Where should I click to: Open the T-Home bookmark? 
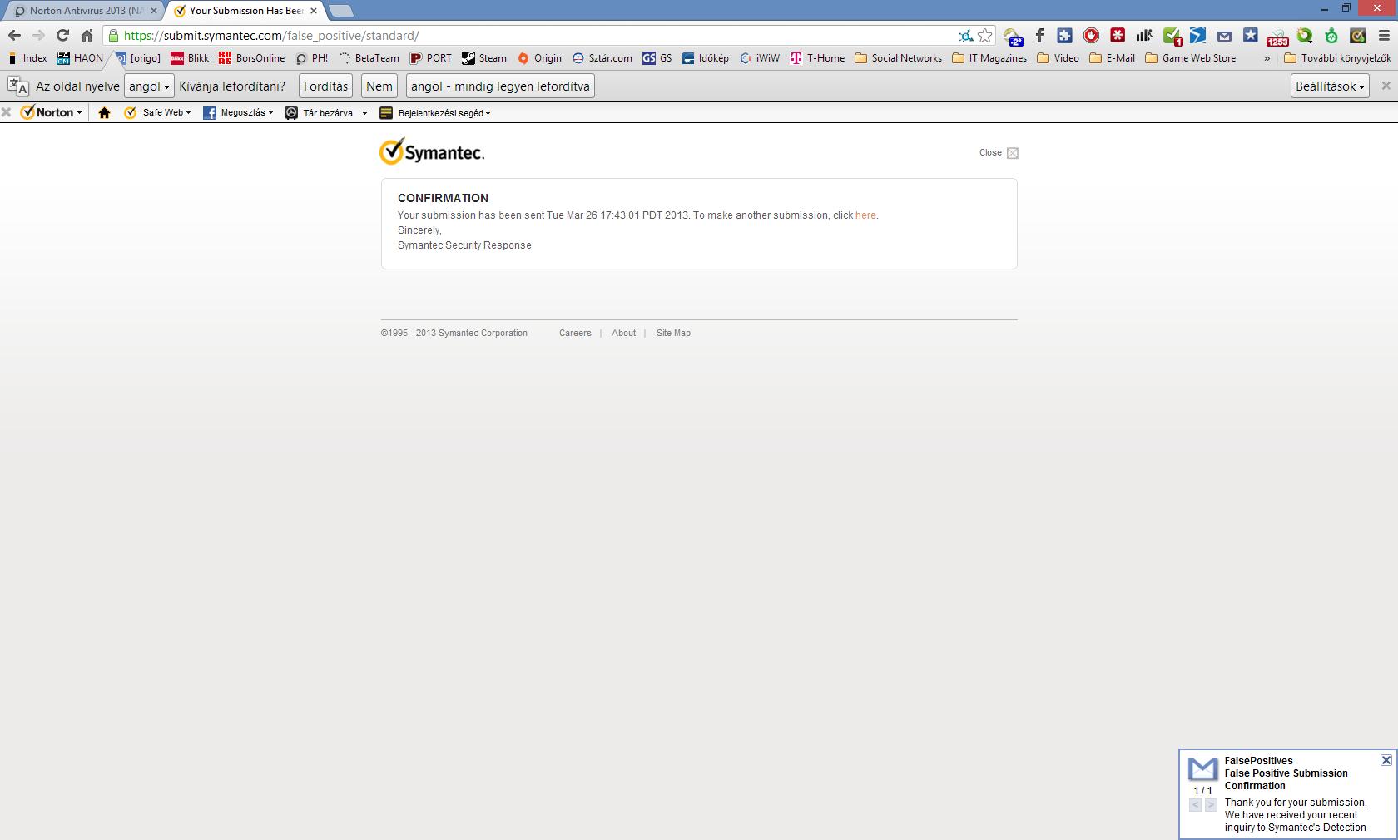[817, 58]
